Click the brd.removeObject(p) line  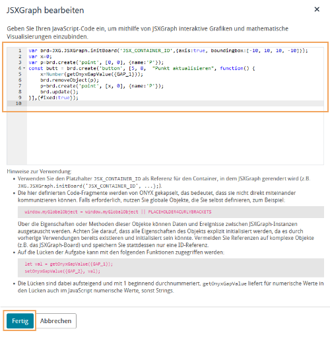(x=69, y=80)
